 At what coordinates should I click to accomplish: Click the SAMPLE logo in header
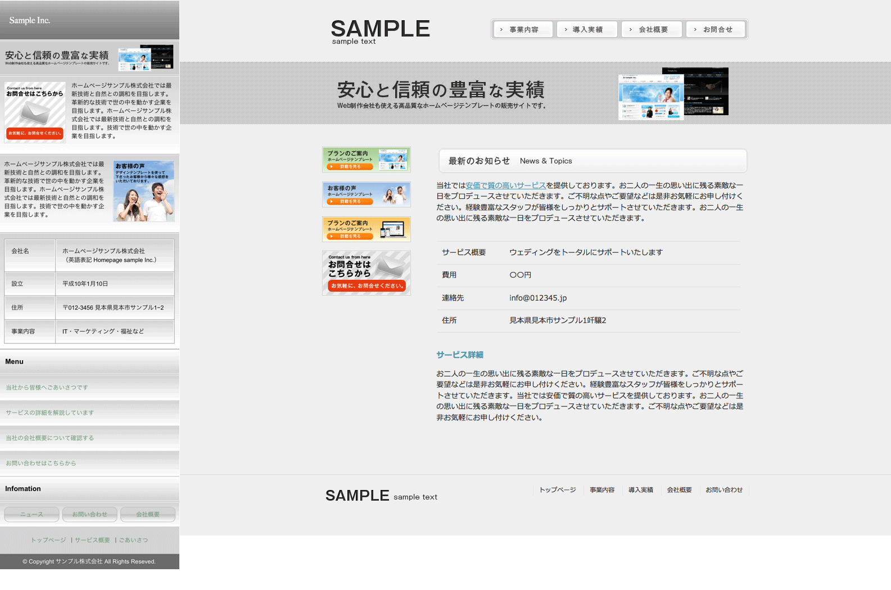tap(380, 31)
